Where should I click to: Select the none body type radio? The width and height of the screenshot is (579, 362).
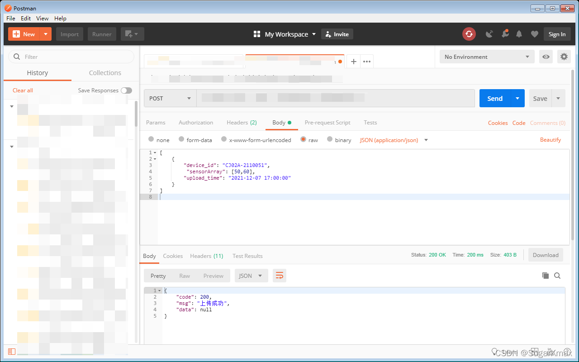tap(151, 139)
